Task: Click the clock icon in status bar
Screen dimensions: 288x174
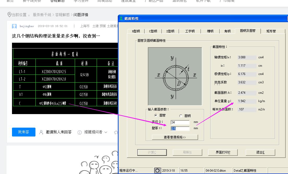Action: point(157,171)
